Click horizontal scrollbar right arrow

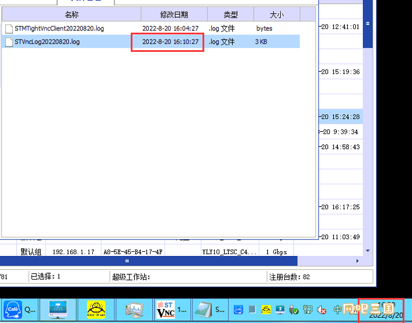pos(357,261)
